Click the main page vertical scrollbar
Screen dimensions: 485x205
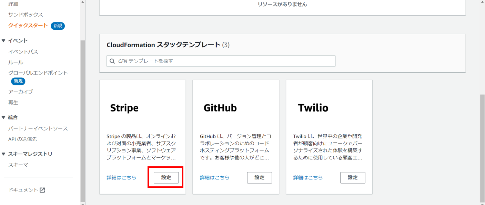pyautogui.click(x=482, y=148)
